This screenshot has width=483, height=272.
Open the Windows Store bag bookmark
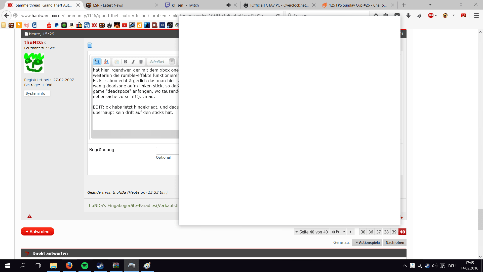click(x=79, y=25)
